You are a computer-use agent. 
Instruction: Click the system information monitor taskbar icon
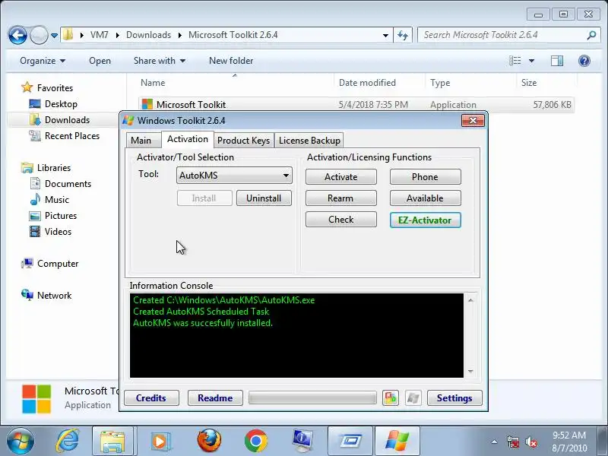[302, 441]
